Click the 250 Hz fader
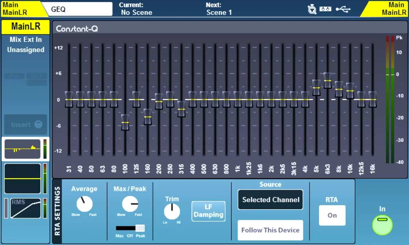Image resolution: width=409 pixels, height=245 pixels. (170, 99)
